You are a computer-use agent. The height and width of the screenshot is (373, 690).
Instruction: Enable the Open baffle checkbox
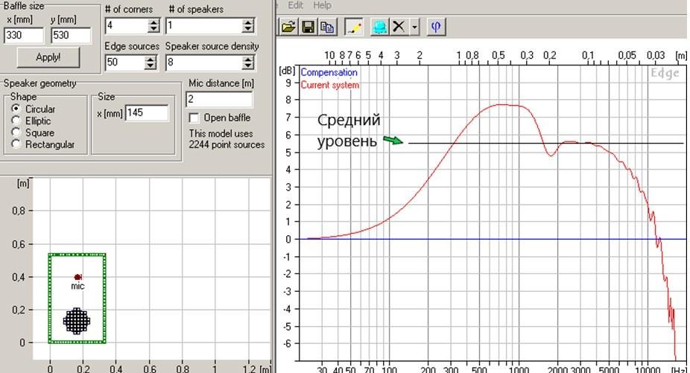[x=194, y=118]
